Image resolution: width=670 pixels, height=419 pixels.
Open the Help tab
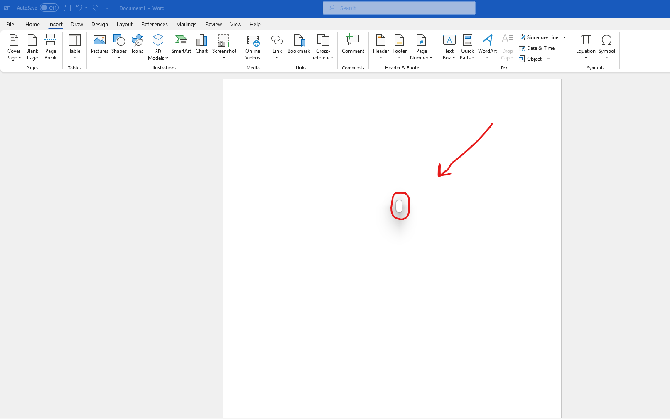(x=255, y=24)
